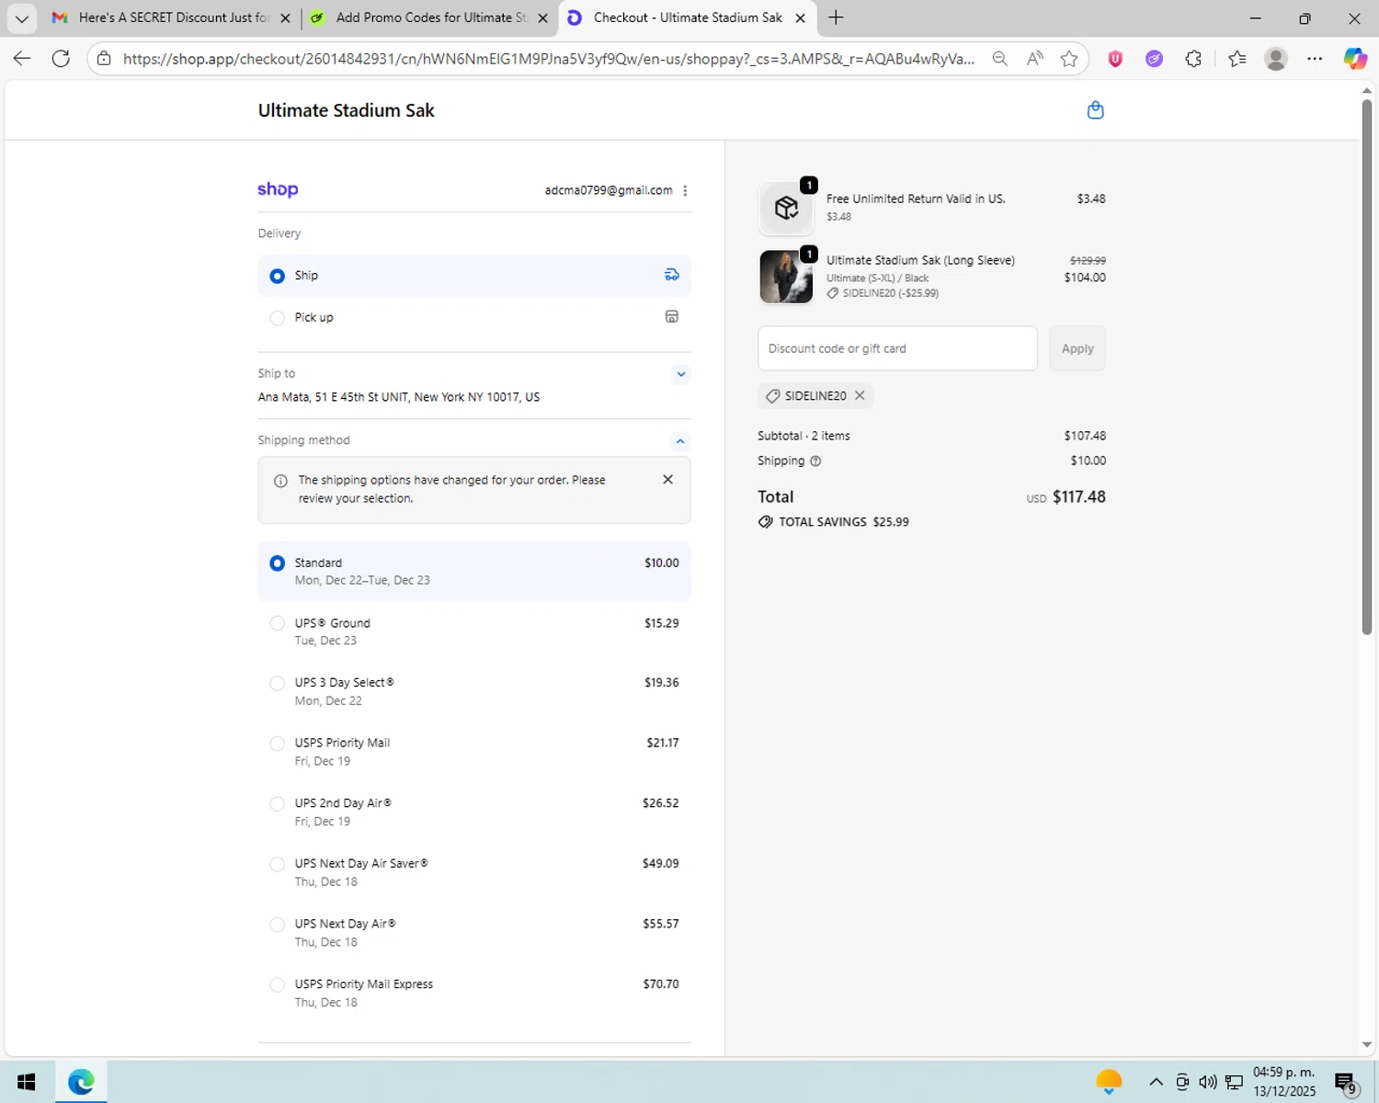The height and width of the screenshot is (1103, 1379).
Task: Open the tab actions dropdown arrow
Action: pos(21,17)
